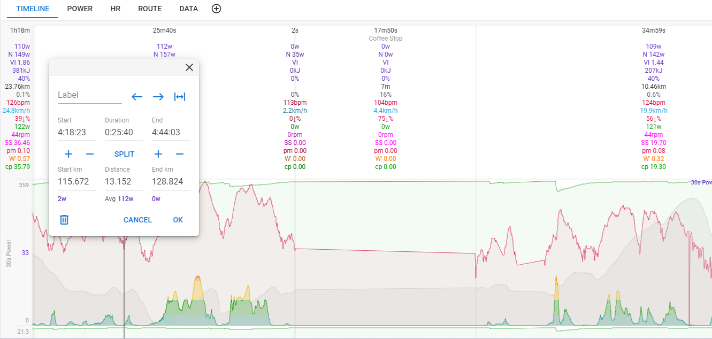Click the Distance field showing 13.152
The image size is (712, 339).
tap(124, 182)
